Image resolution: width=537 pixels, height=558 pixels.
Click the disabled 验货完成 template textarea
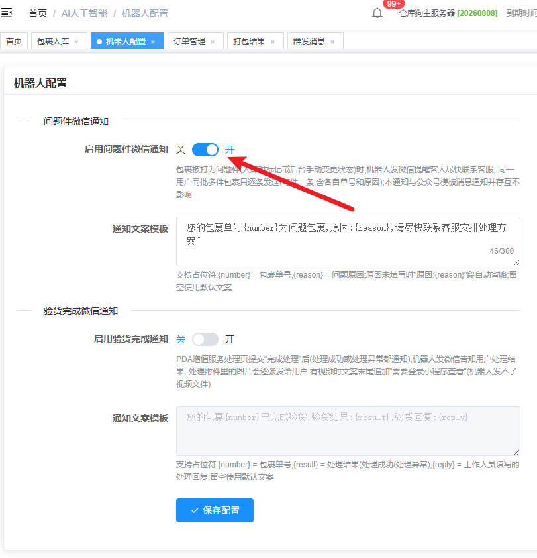[348, 431]
